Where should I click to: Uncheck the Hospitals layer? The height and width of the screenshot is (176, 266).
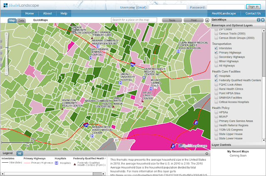point(216,76)
